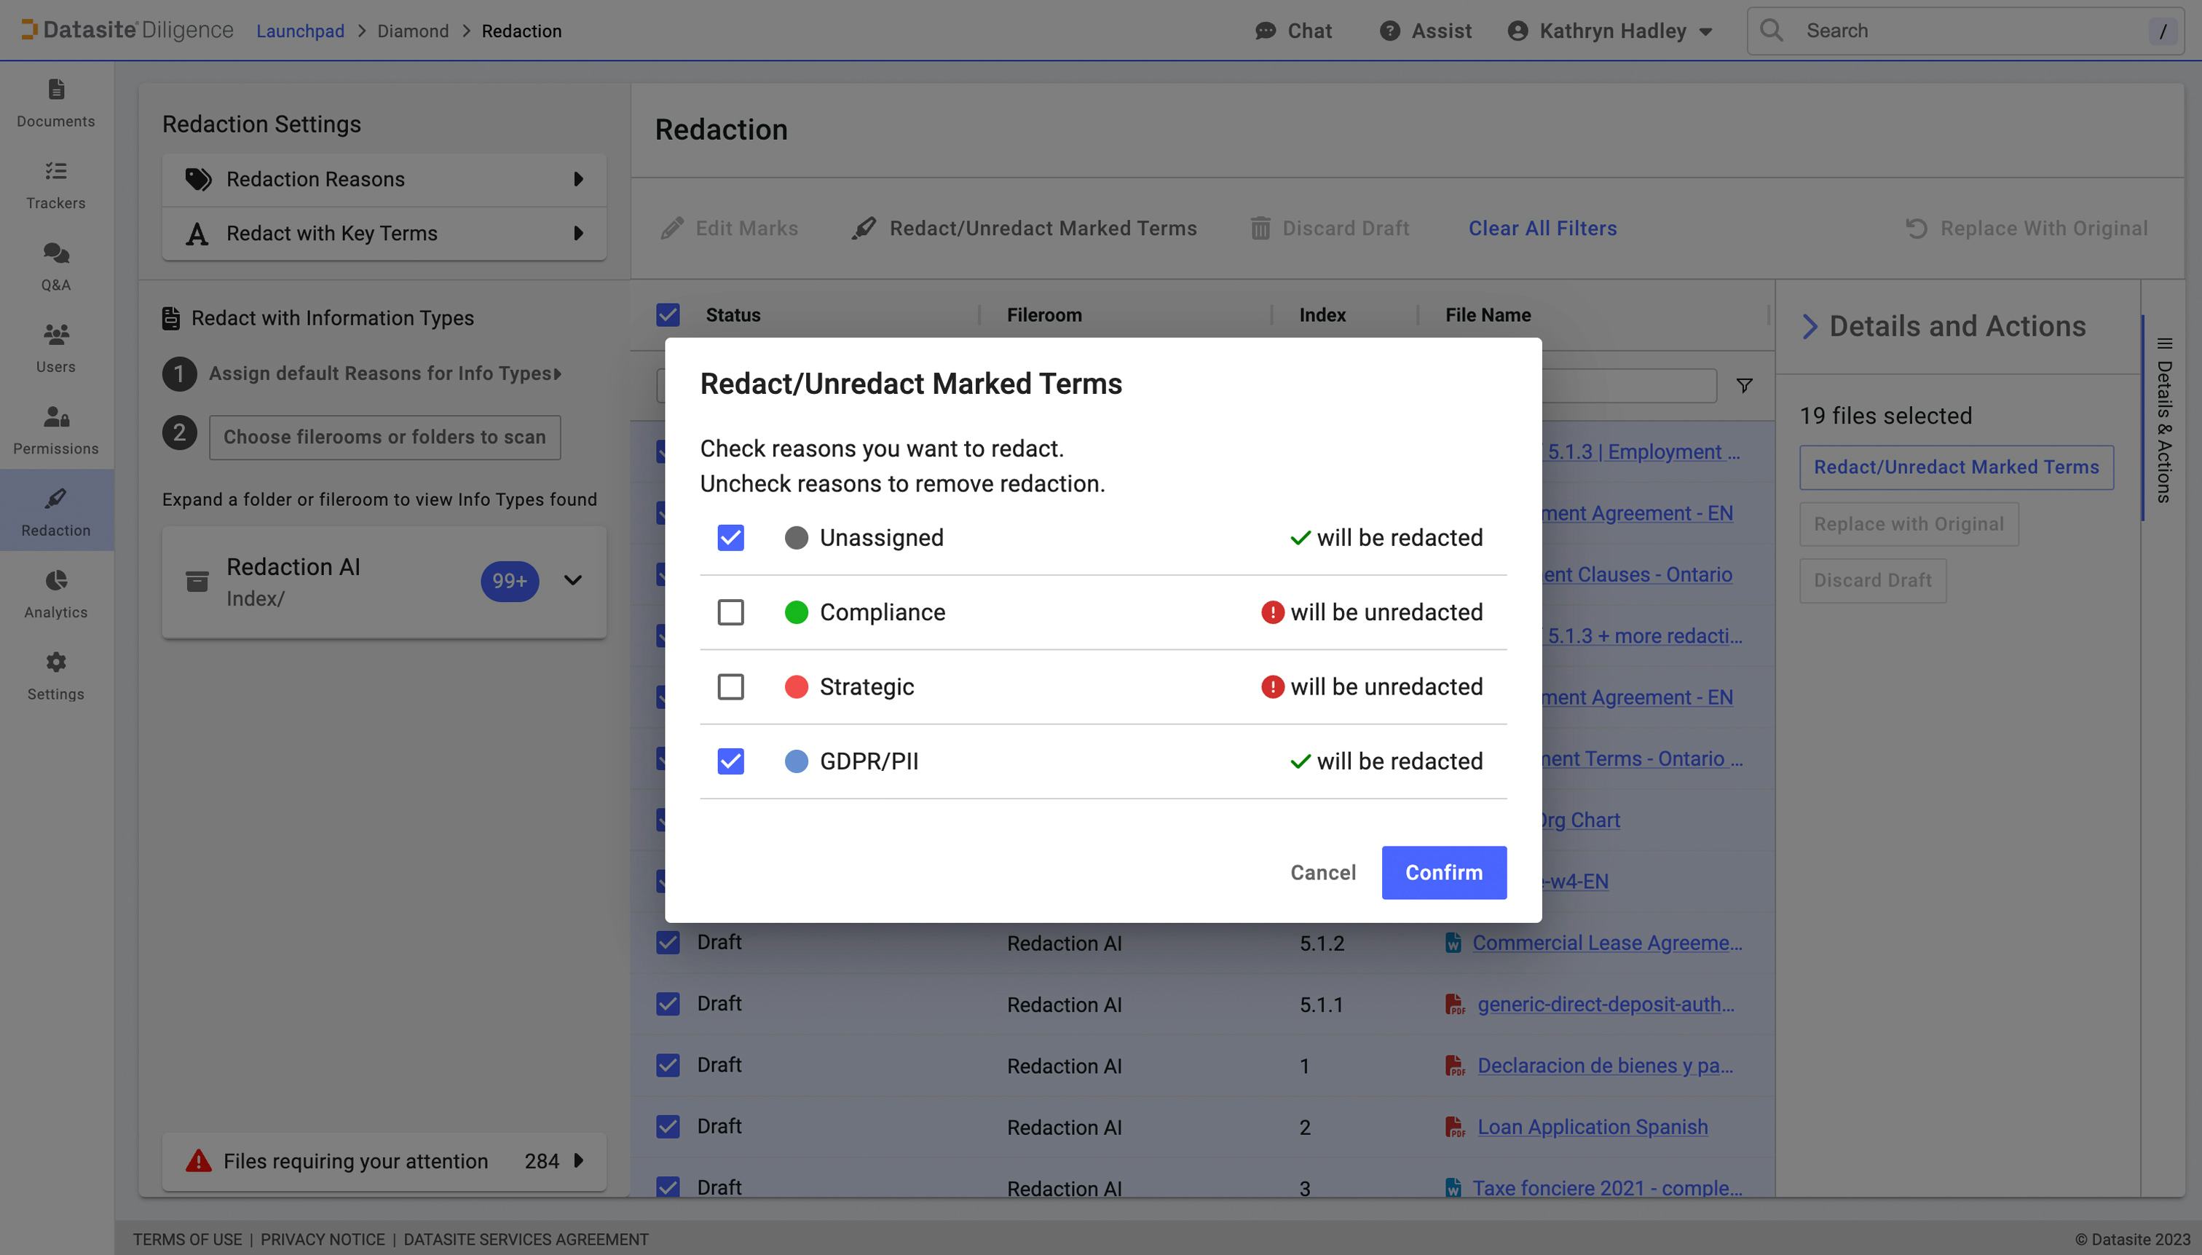Enable the Compliance redaction checkbox
Viewport: 2202px width, 1255px height.
coord(730,612)
